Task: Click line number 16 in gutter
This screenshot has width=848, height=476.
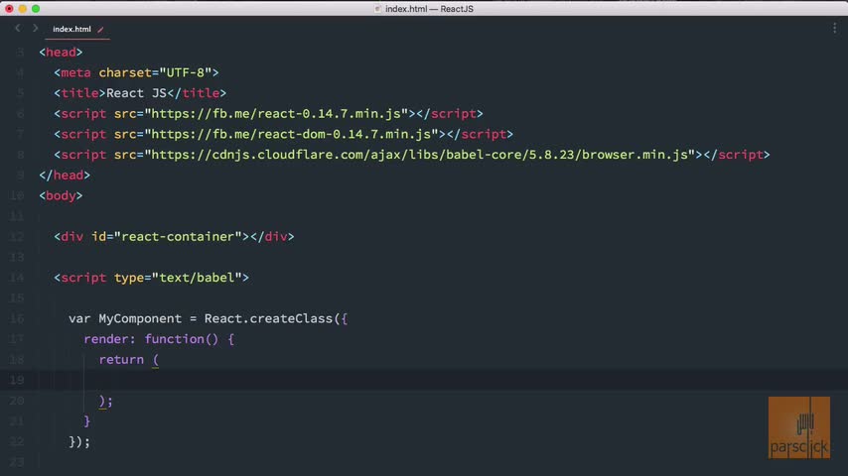Action: [x=17, y=318]
